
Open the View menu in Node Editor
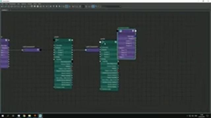(7, 4)
